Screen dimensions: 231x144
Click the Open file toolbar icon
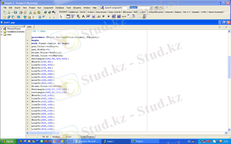(x=9, y=12)
